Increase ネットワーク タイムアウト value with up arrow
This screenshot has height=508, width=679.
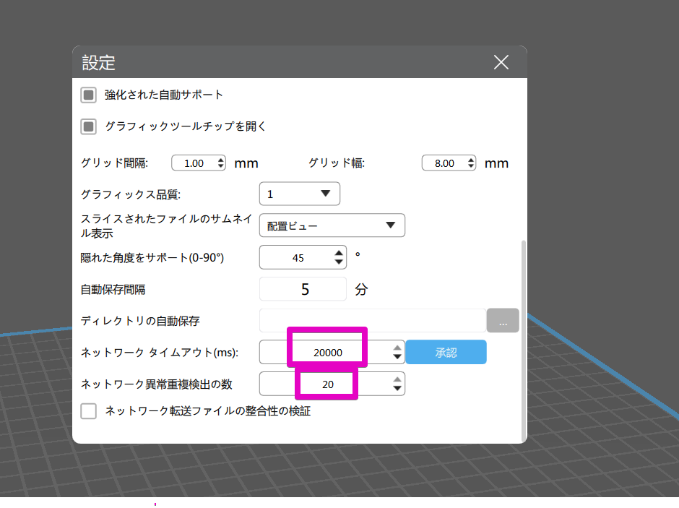[x=397, y=348]
